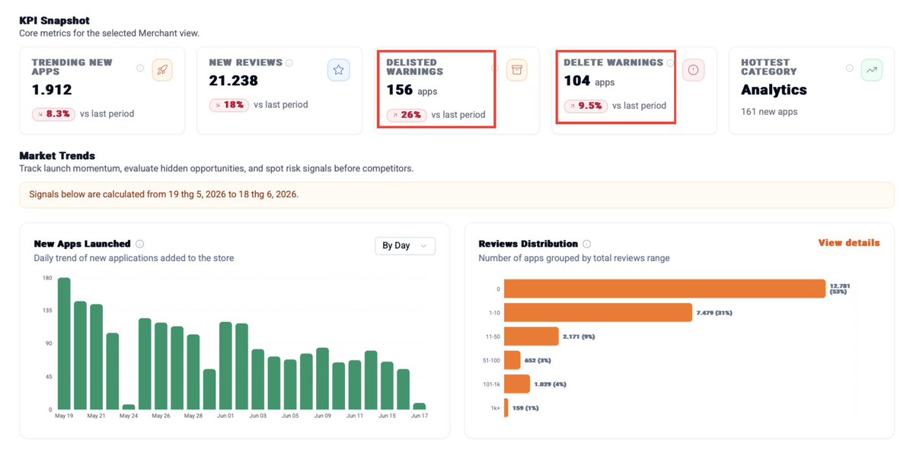
Task: Click the 1-10 reviews orange bar
Action: [x=598, y=313]
